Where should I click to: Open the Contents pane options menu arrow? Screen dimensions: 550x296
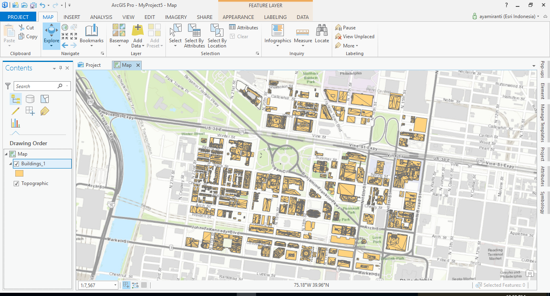coord(54,68)
